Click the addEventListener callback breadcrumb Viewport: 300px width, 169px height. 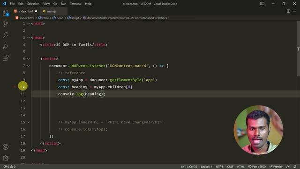click(127, 18)
